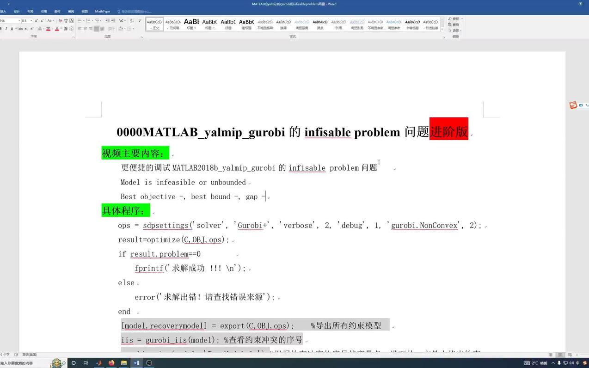Viewport: 589px width, 368px height.
Task: Click the word count in status bar
Action: tap(5, 355)
